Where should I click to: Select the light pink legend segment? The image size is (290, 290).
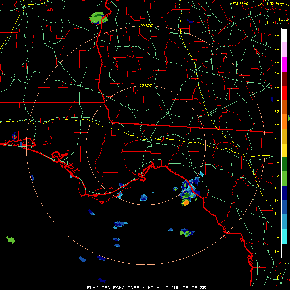tap(285, 50)
